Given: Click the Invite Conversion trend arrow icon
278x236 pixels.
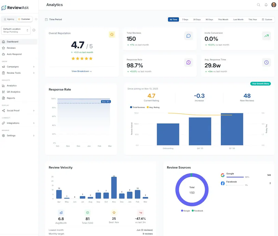Looking at the screenshot, I should [266, 36].
